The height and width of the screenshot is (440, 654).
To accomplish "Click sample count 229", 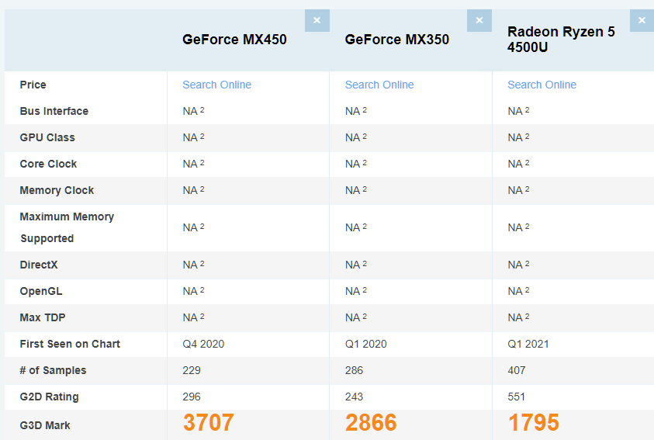I will (192, 370).
